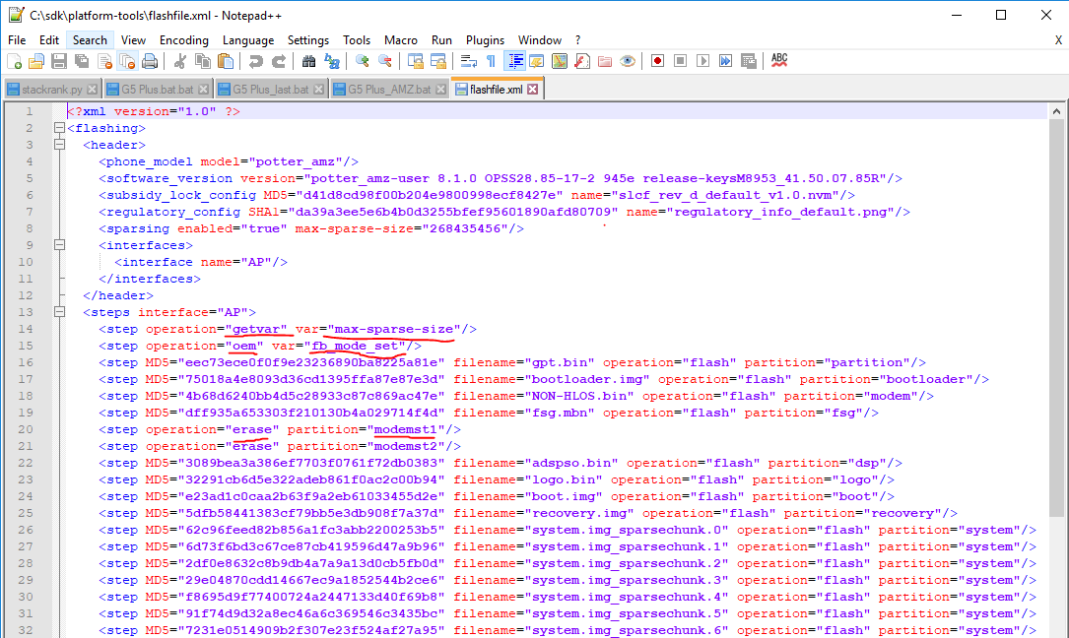Click the "potter_amz" model value
This screenshot has height=638, width=1069.
click(296, 161)
